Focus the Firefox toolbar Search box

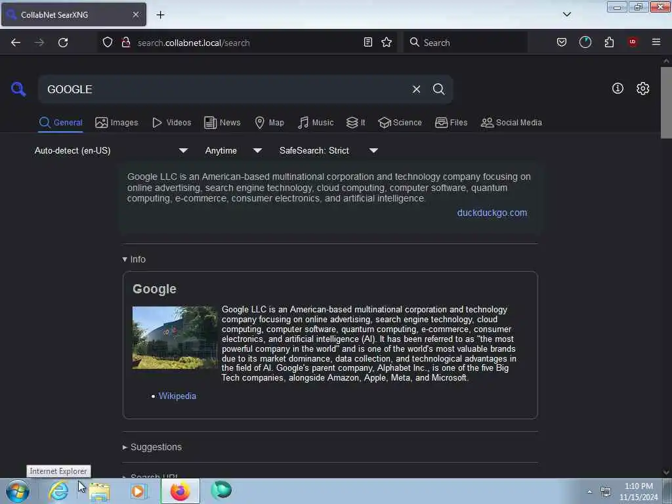pyautogui.click(x=465, y=43)
